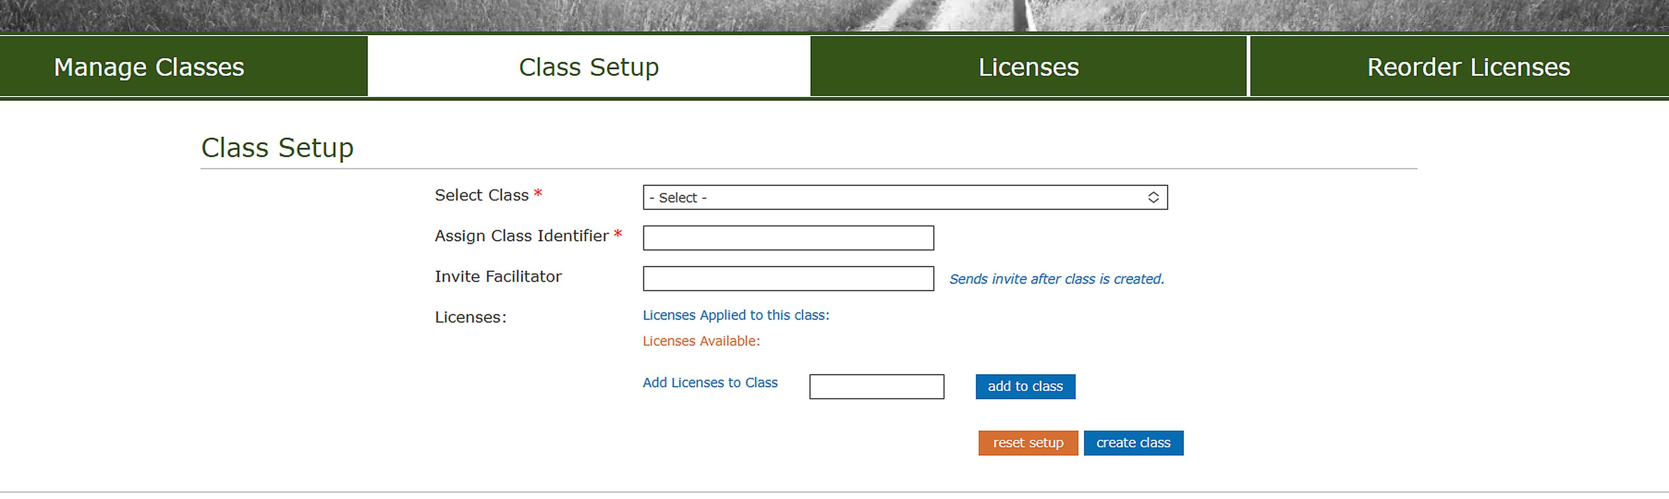Go to the Licenses tab
Image resolution: width=1669 pixels, height=499 pixels.
(1028, 68)
